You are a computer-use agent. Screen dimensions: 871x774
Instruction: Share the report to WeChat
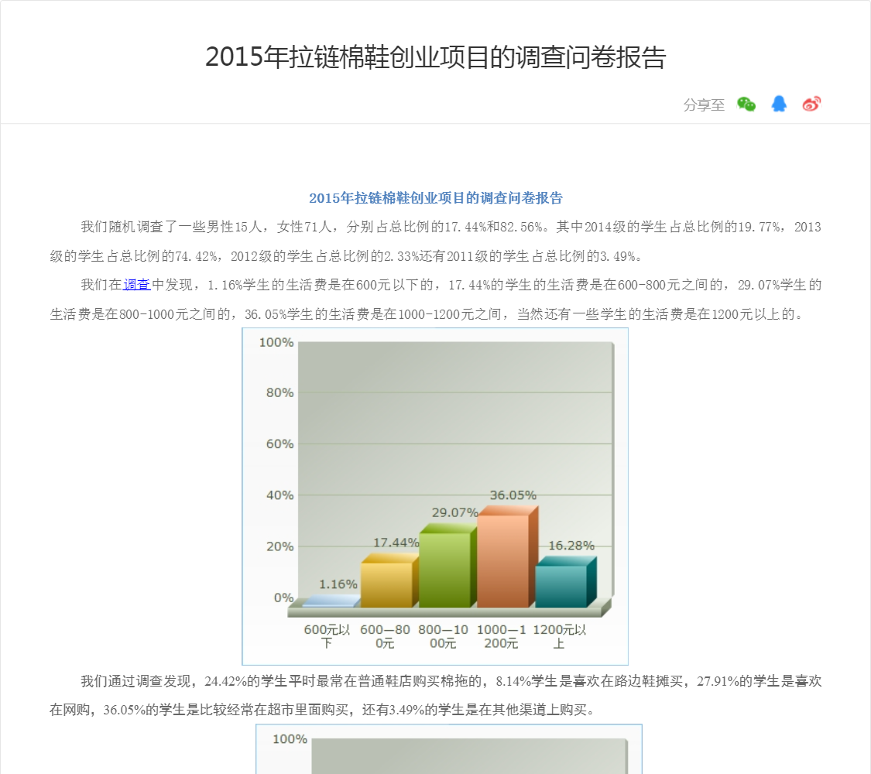746,104
